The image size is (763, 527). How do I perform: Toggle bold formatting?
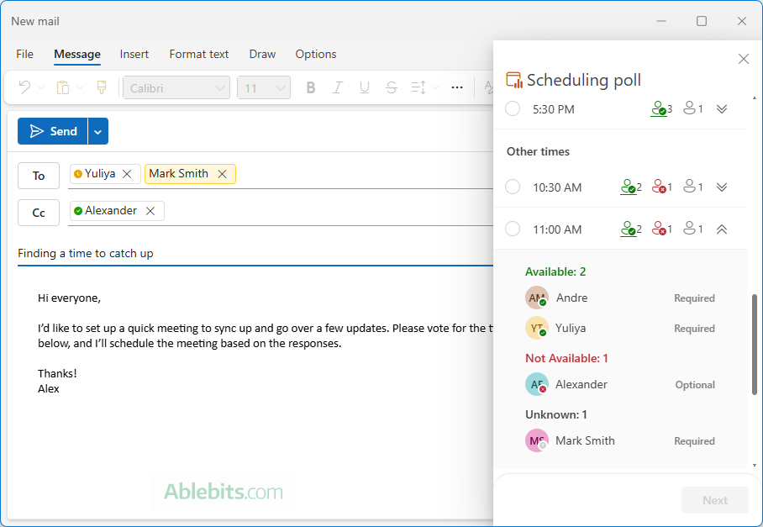[x=311, y=87]
